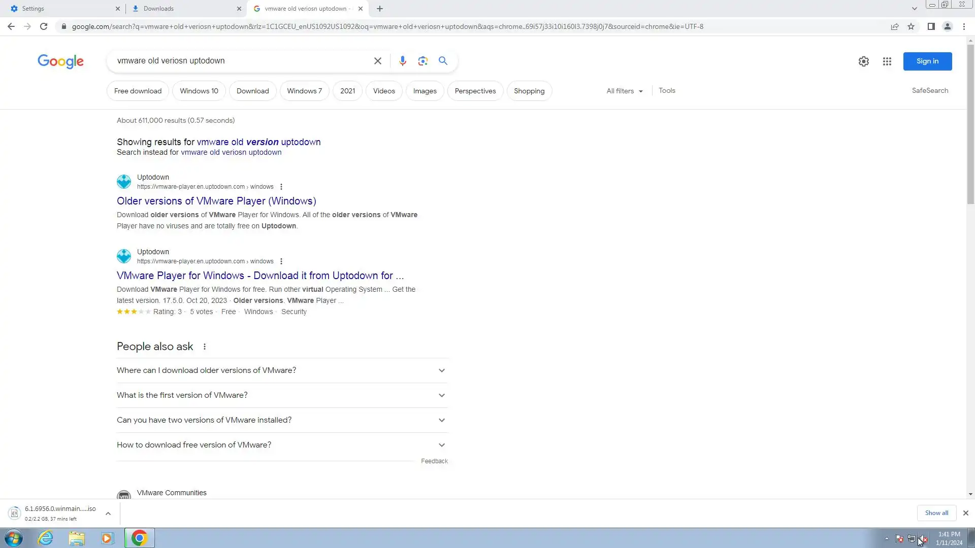Open "Older versions of VMware Player (Windows)" result

coord(216,201)
